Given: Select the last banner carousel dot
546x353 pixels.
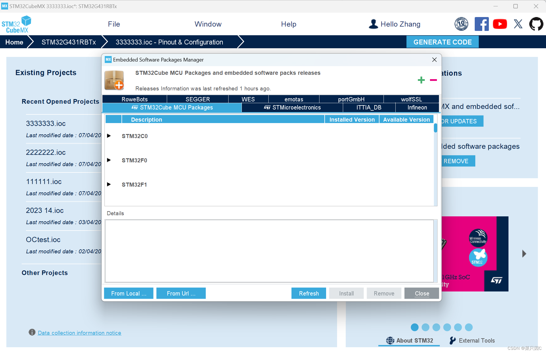Looking at the screenshot, I should tap(469, 327).
